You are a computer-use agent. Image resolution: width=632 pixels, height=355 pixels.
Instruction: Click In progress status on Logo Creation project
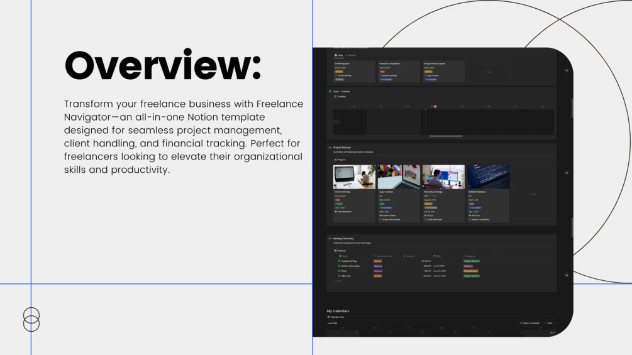click(x=385, y=208)
